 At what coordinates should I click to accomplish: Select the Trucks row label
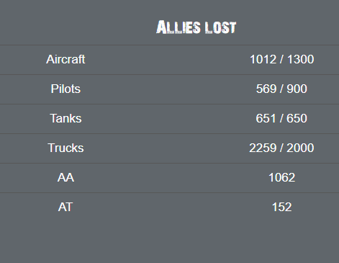pyautogui.click(x=65, y=148)
